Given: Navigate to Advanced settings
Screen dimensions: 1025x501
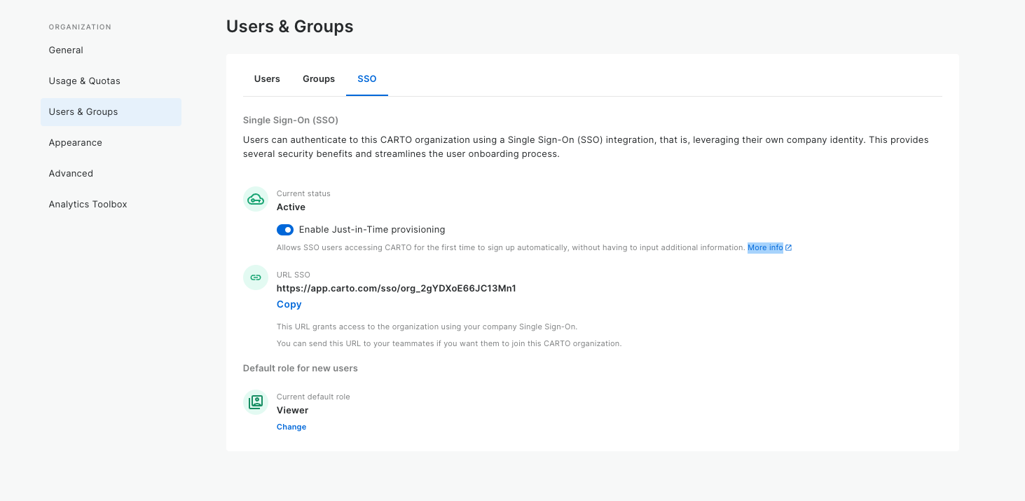Looking at the screenshot, I should (71, 174).
